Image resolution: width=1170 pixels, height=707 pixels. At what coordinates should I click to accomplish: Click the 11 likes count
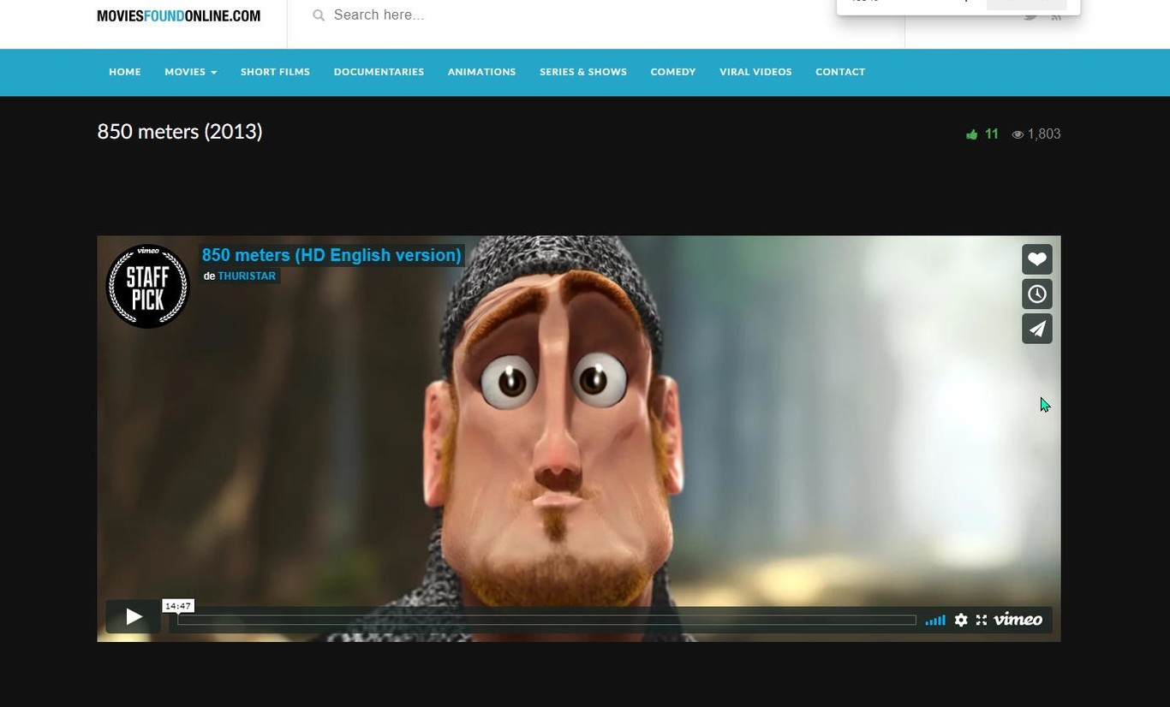pos(992,134)
